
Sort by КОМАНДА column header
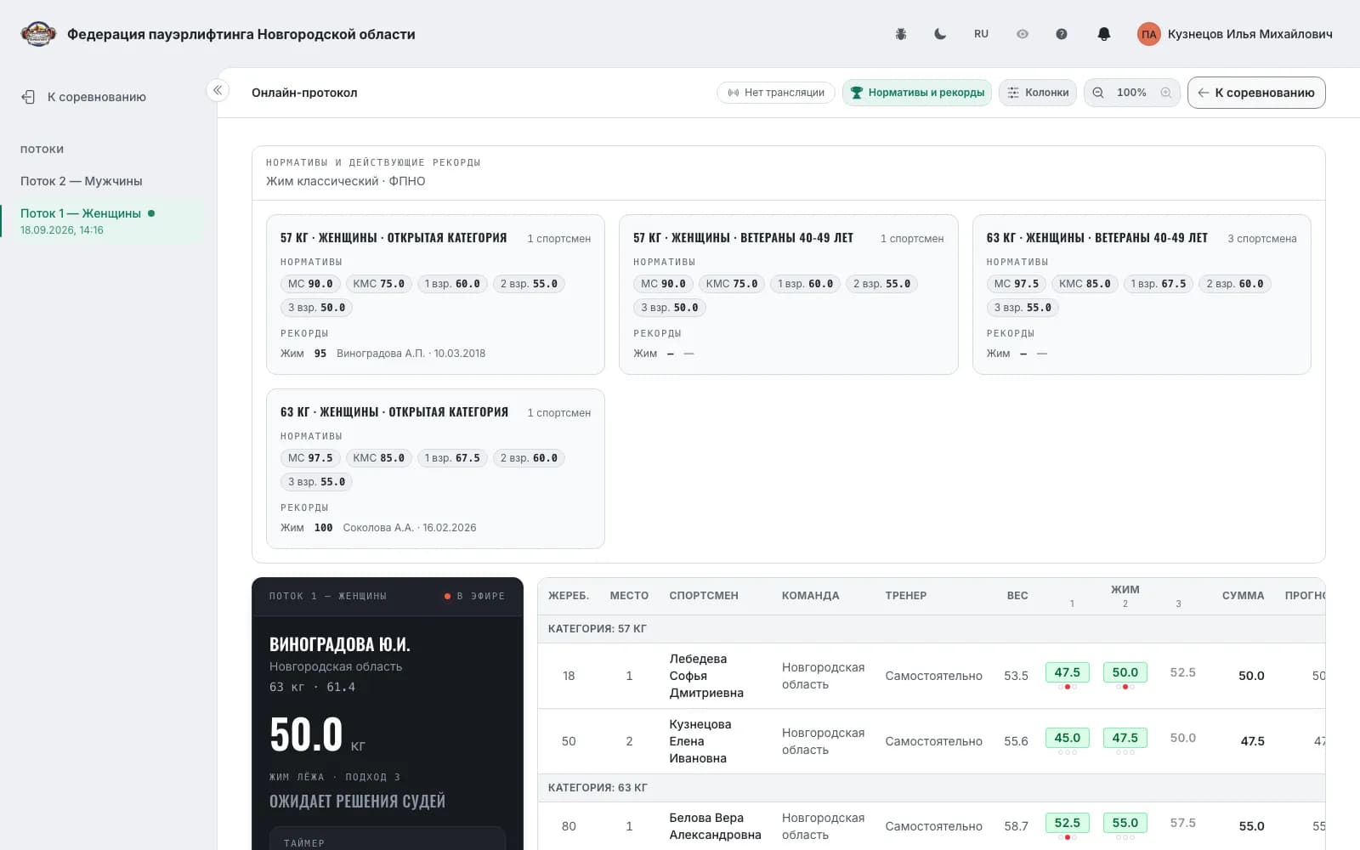[810, 596]
